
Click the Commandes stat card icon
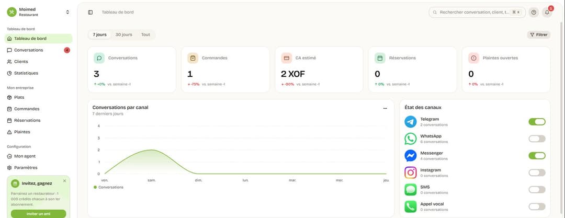[193, 58]
